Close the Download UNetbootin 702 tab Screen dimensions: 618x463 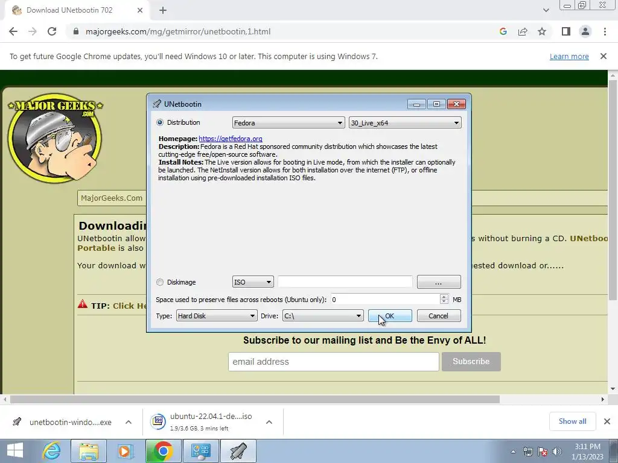click(x=140, y=10)
